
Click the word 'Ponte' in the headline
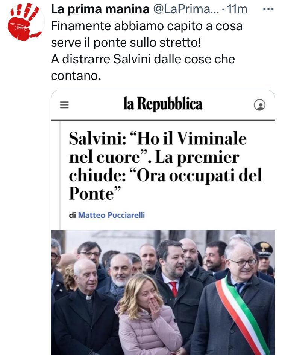coord(91,194)
